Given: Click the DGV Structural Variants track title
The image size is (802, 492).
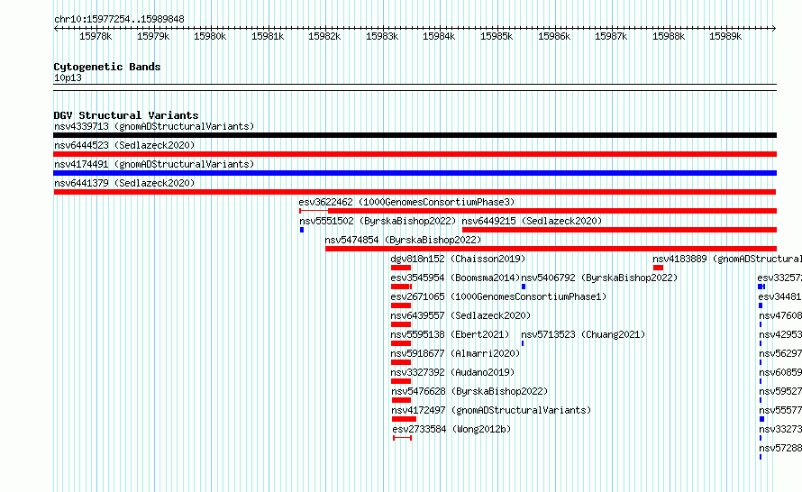Looking at the screenshot, I should pos(126,115).
